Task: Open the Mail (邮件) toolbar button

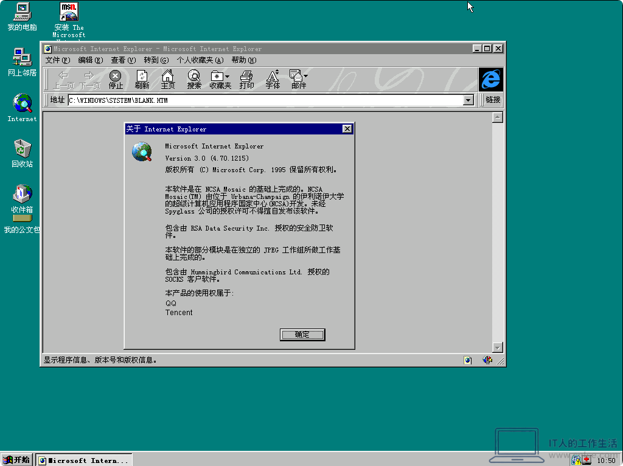Action: click(298, 80)
